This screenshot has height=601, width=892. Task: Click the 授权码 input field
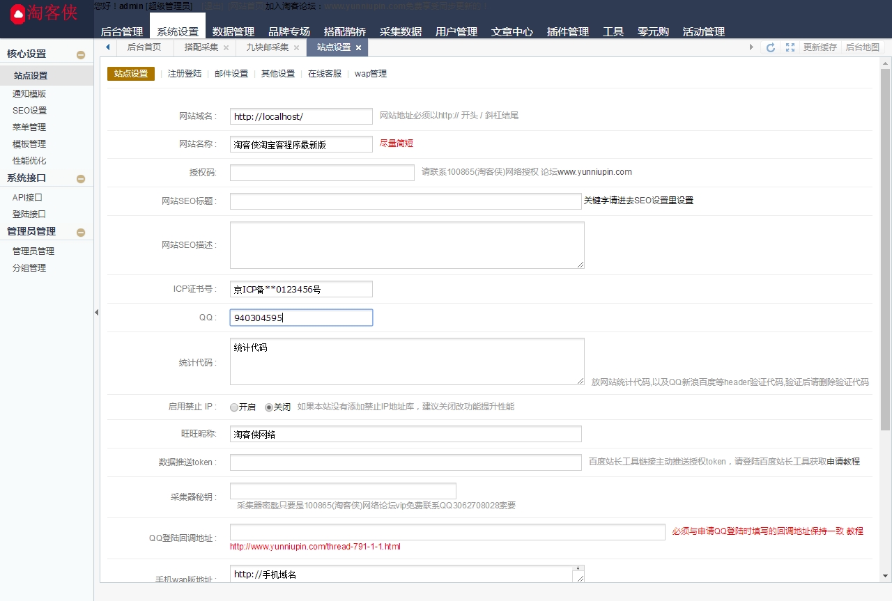(322, 172)
